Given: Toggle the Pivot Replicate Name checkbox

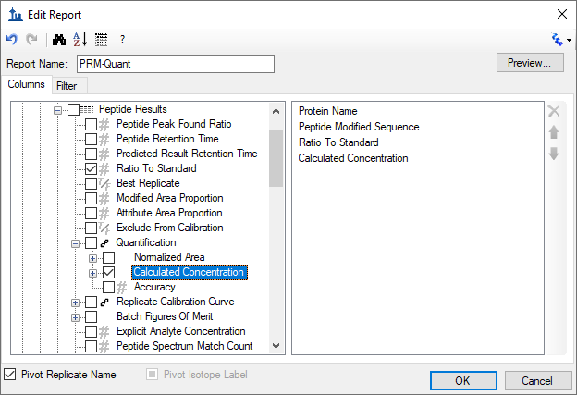Looking at the screenshot, I should click(x=10, y=375).
